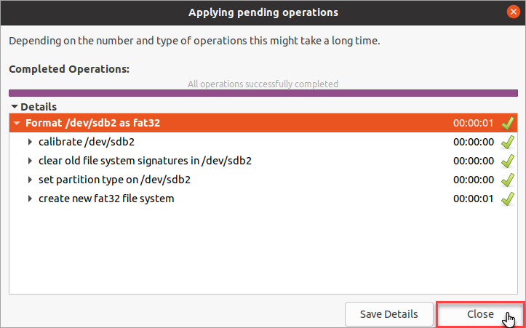Click the Details label
Image resolution: width=526 pixels, height=328 pixels.
click(39, 107)
